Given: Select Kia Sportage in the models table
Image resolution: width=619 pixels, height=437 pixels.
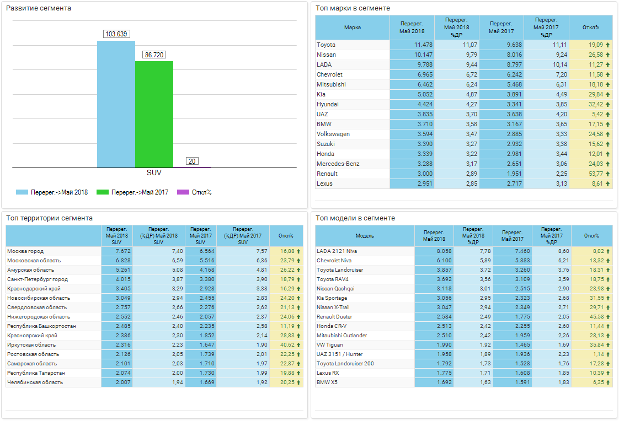Looking at the screenshot, I should pos(332,298).
